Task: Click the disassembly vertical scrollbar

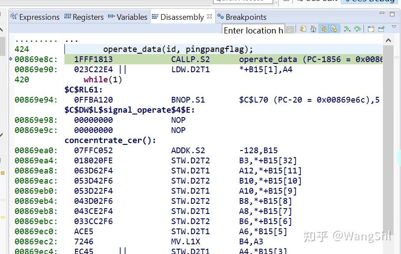Action: (388, 132)
